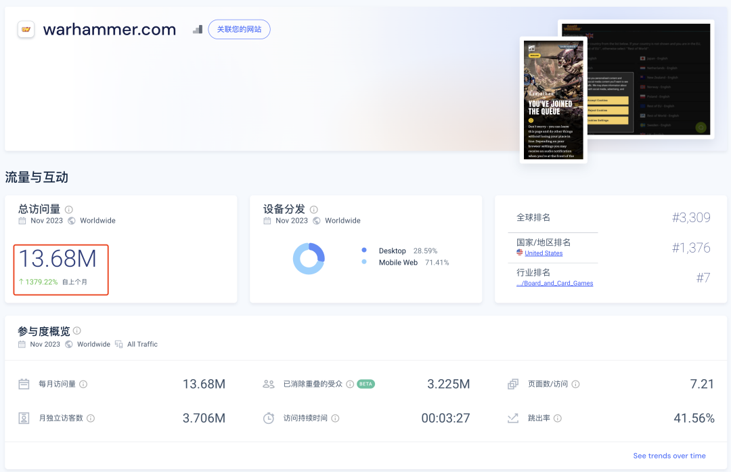Open the info tooltip next to 设备分发
The height and width of the screenshot is (472, 731).
click(314, 209)
